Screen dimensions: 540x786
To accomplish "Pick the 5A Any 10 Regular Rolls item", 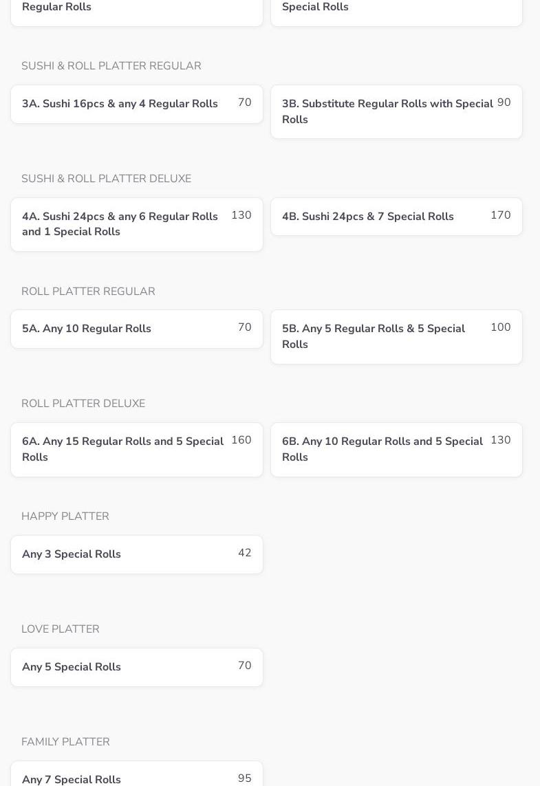I will (136, 329).
